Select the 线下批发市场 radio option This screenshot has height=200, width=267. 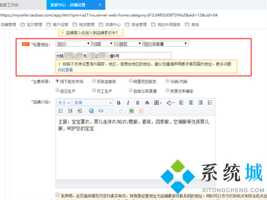pyautogui.click(x=57, y=81)
